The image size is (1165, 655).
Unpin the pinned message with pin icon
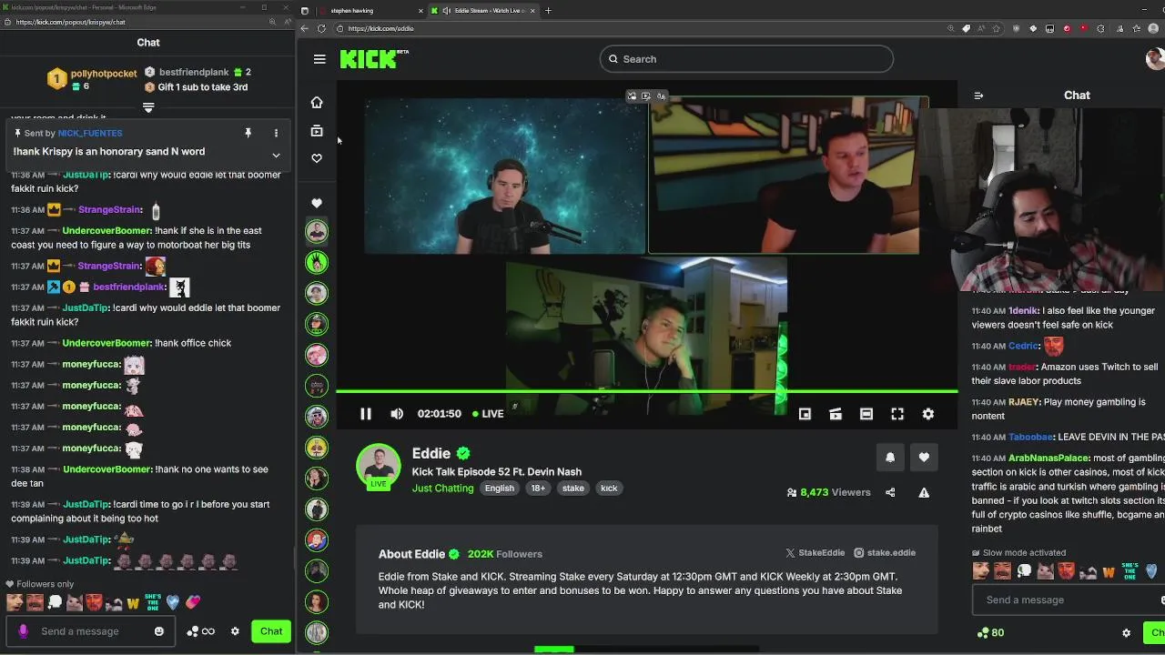pos(248,133)
